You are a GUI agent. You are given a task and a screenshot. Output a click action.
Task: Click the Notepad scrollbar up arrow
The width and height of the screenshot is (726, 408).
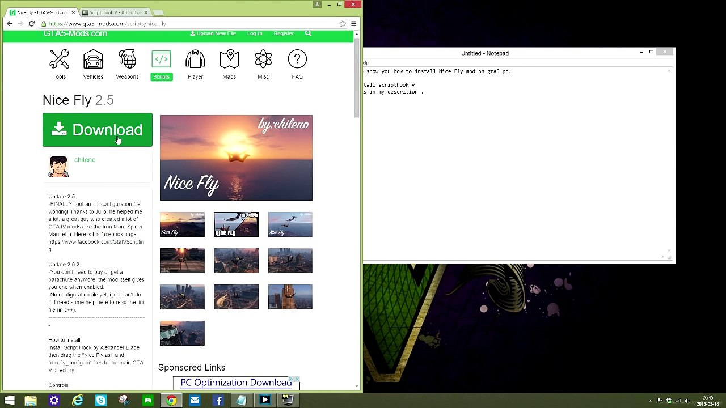click(x=669, y=71)
